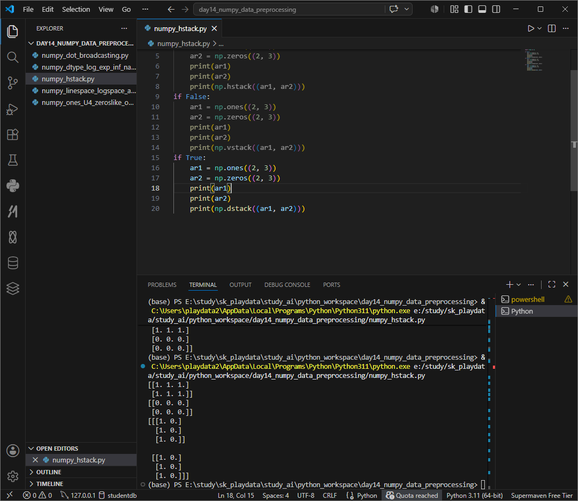Click the command center search box
This screenshot has height=501, width=578.
[x=289, y=9]
